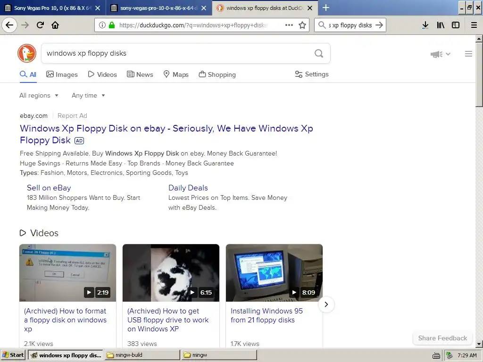Bookmark this page with the star
This screenshot has height=362, width=483.
(302, 25)
